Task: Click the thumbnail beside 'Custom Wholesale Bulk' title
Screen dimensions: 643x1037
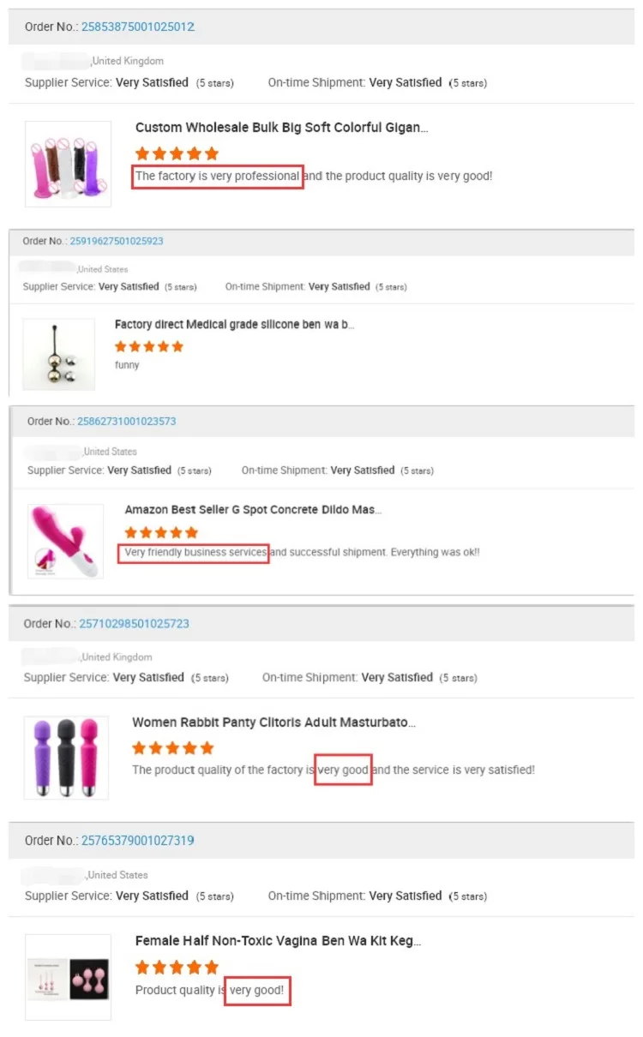Action: click(68, 164)
